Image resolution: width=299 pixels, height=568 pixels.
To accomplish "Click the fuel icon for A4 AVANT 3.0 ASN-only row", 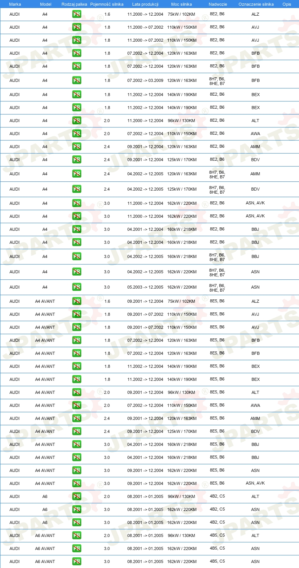I will 76,470.
